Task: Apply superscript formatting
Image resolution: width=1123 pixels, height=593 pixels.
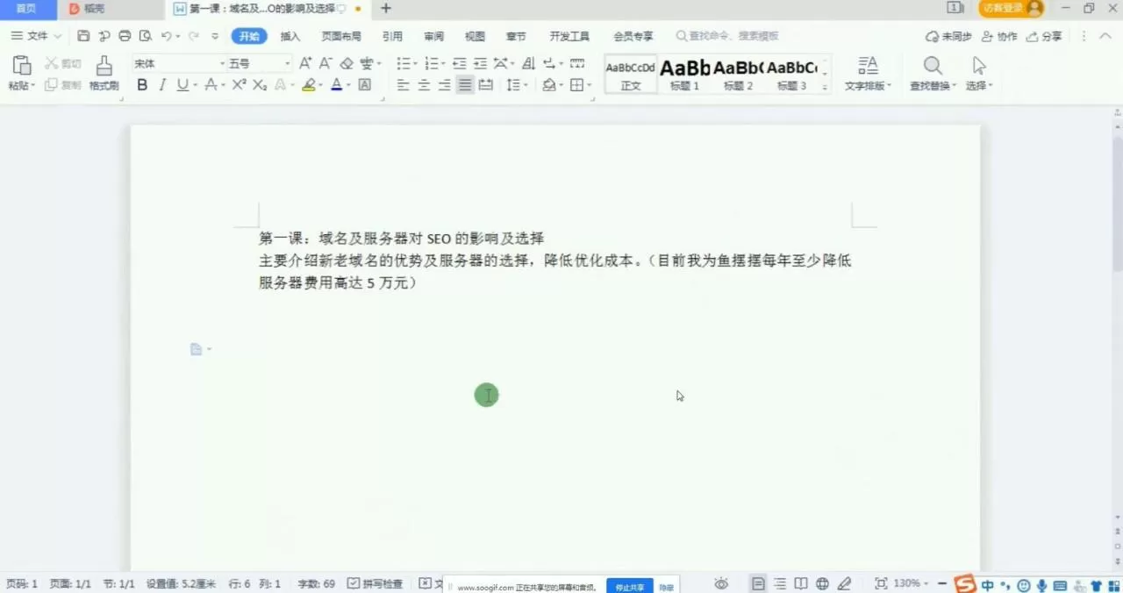Action: coord(238,84)
